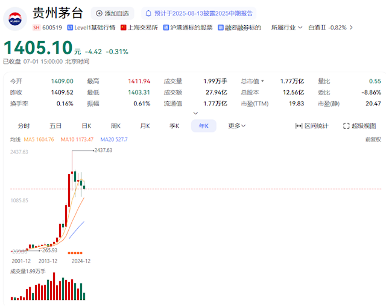Click the 委比 value -8.86%

pos(372,92)
